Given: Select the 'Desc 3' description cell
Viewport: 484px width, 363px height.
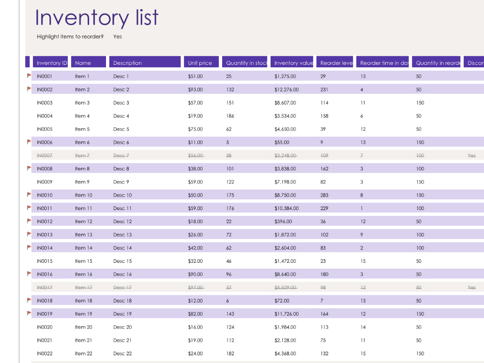Looking at the screenshot, I should pos(121,103).
